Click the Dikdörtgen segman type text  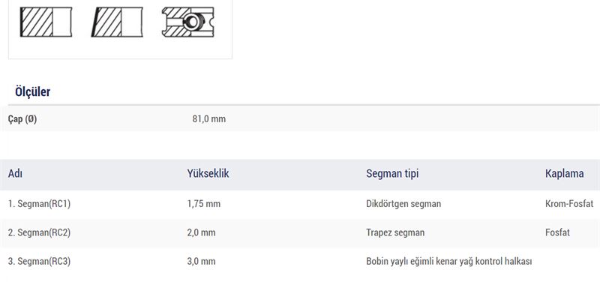pyautogui.click(x=403, y=204)
